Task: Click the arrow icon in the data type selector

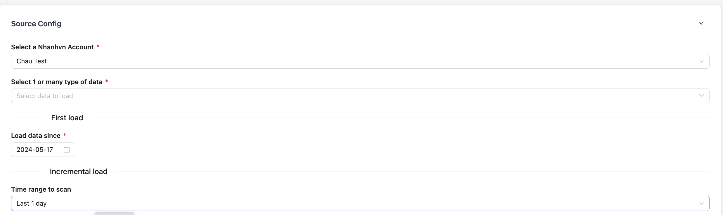Action: point(701,96)
